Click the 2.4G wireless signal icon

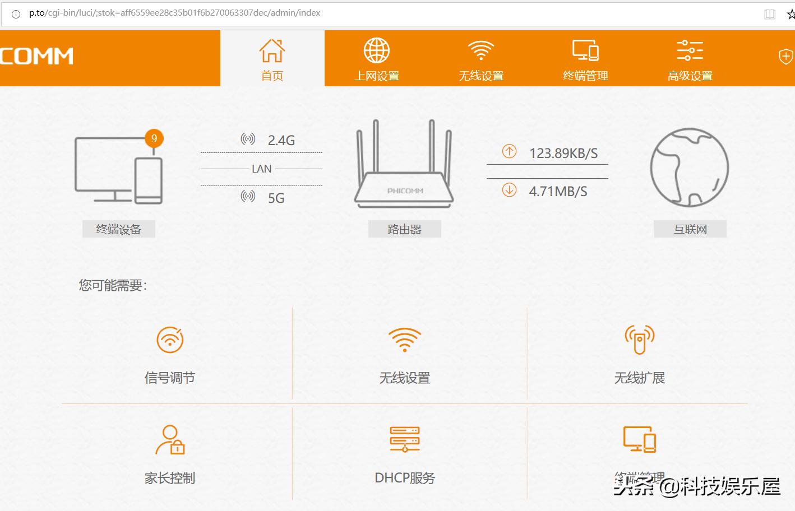point(247,139)
